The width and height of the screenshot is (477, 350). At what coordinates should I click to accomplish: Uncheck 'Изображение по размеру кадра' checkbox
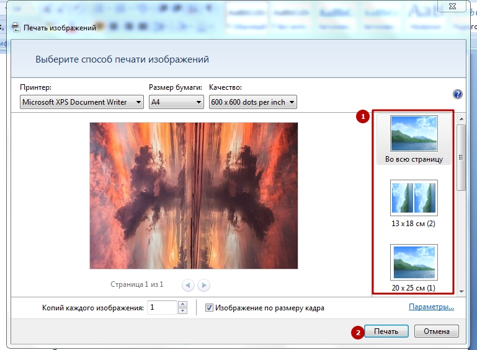pyautogui.click(x=210, y=307)
